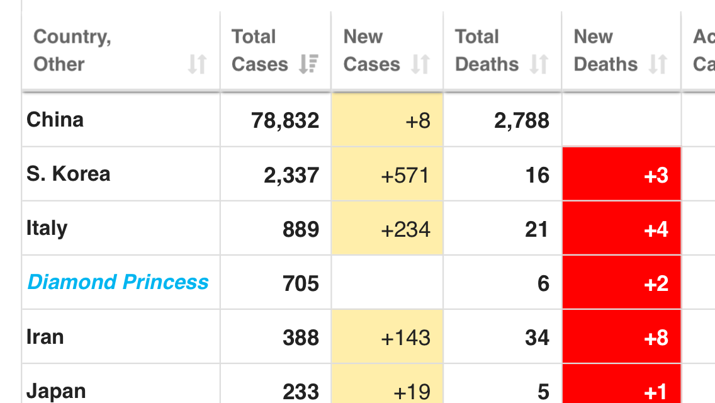Click China's total cases value 78,832
This screenshot has width=715, height=403.
[285, 120]
